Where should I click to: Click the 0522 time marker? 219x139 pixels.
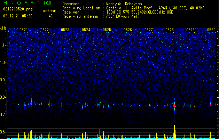45,30
